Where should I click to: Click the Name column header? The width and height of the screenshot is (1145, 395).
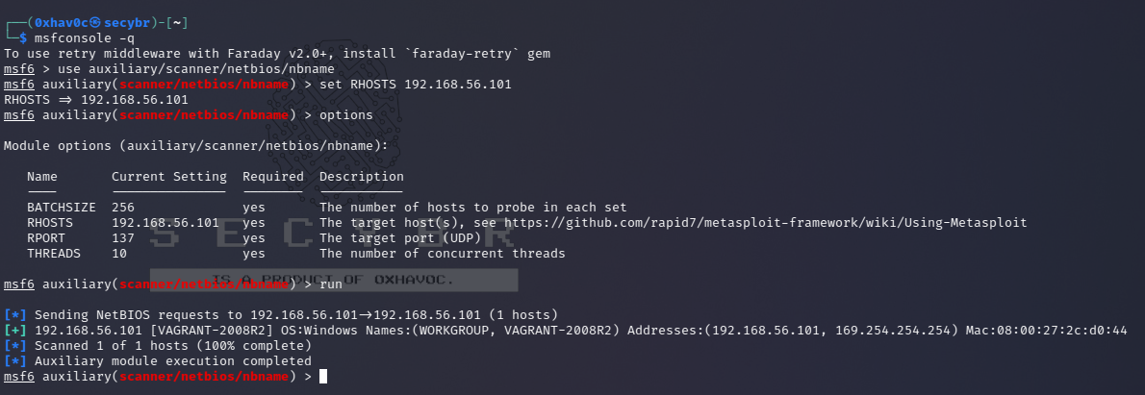coord(42,177)
